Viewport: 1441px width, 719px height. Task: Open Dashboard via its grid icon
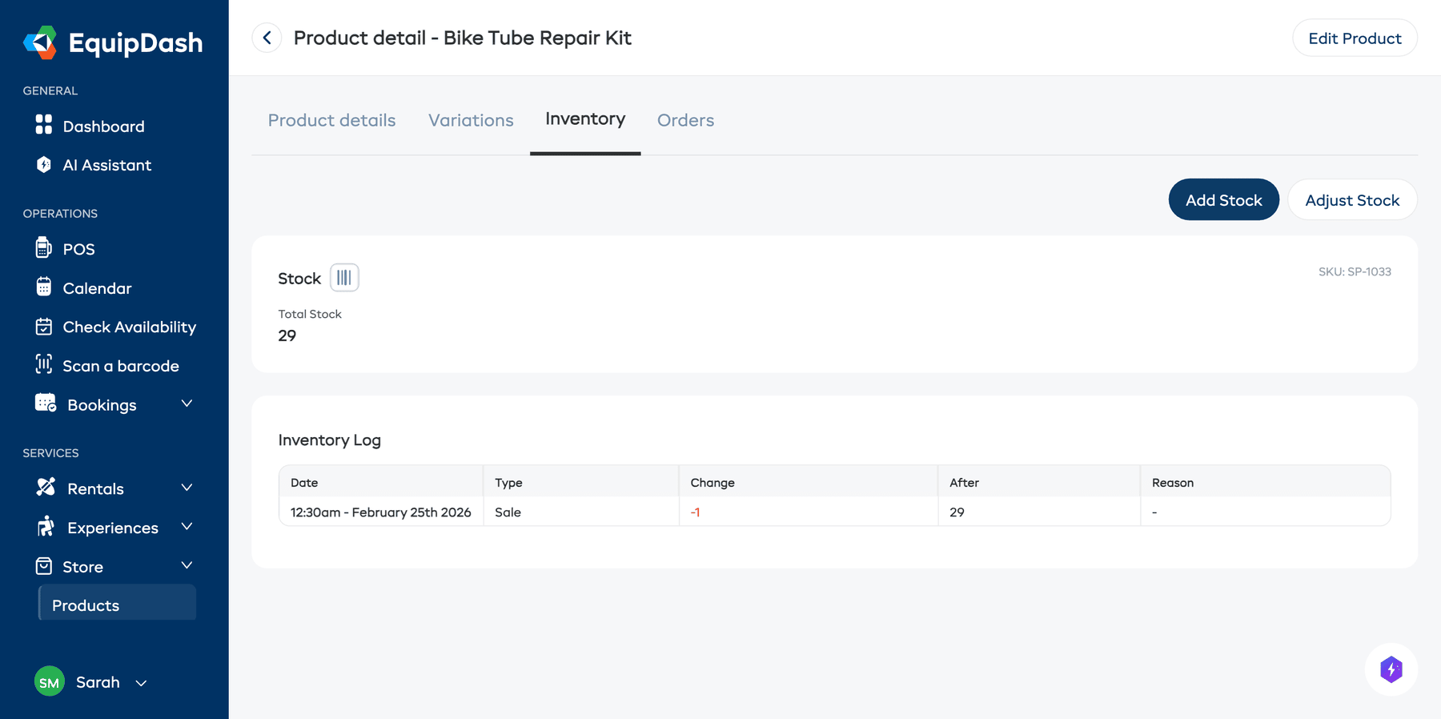tap(44, 125)
